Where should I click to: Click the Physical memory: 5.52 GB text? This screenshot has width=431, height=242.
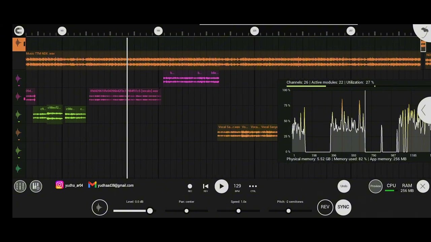coord(308,159)
